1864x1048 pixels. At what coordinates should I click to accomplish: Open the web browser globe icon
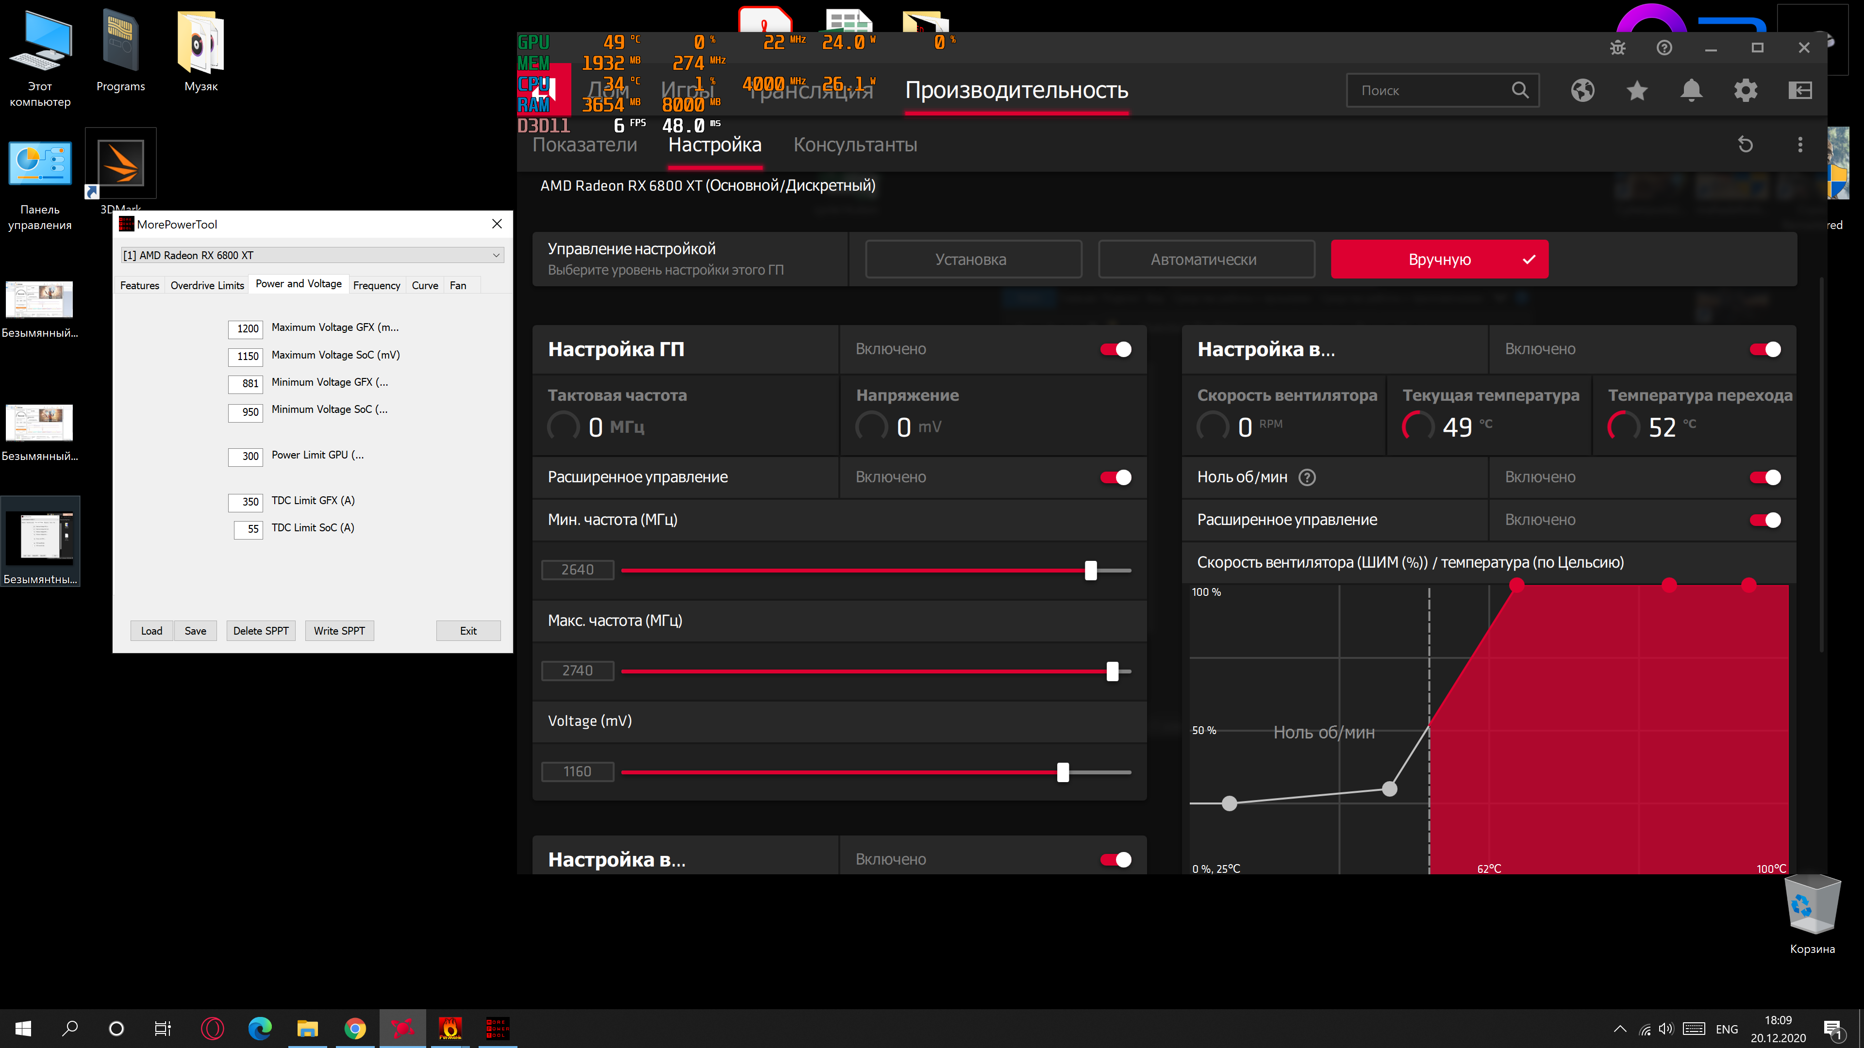point(1582,90)
